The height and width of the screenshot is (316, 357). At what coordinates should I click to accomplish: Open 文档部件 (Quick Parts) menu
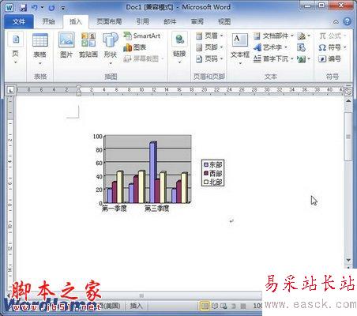(273, 36)
